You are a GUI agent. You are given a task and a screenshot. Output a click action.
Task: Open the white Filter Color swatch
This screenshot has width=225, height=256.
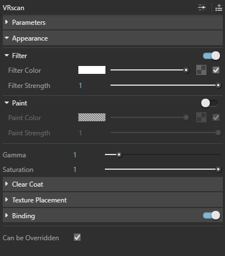tap(92, 70)
